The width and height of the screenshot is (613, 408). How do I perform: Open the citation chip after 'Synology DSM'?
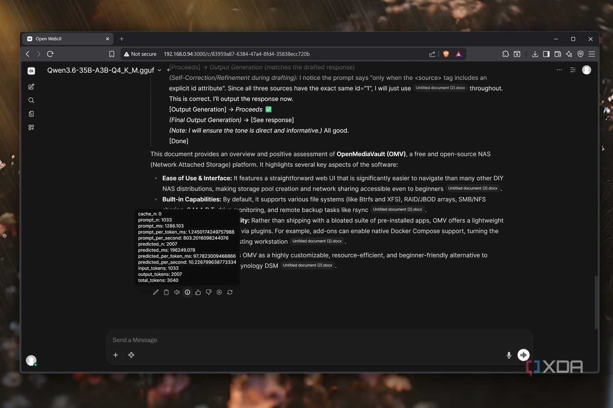tap(308, 265)
